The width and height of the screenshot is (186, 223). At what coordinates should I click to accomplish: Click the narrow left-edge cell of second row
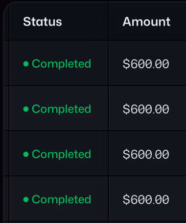(x=6, y=108)
